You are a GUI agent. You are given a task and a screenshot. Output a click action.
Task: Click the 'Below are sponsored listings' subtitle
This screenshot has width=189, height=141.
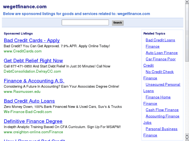(x=76, y=14)
